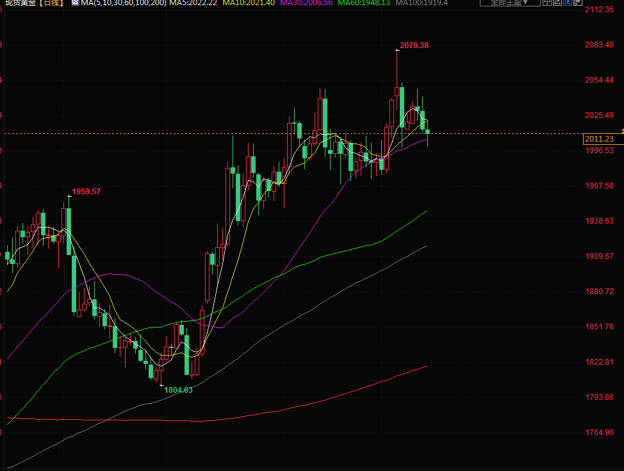This screenshot has width=624, height=471.
Task: Click the grid layout icon beside theme dropdown
Action: tap(547, 3)
